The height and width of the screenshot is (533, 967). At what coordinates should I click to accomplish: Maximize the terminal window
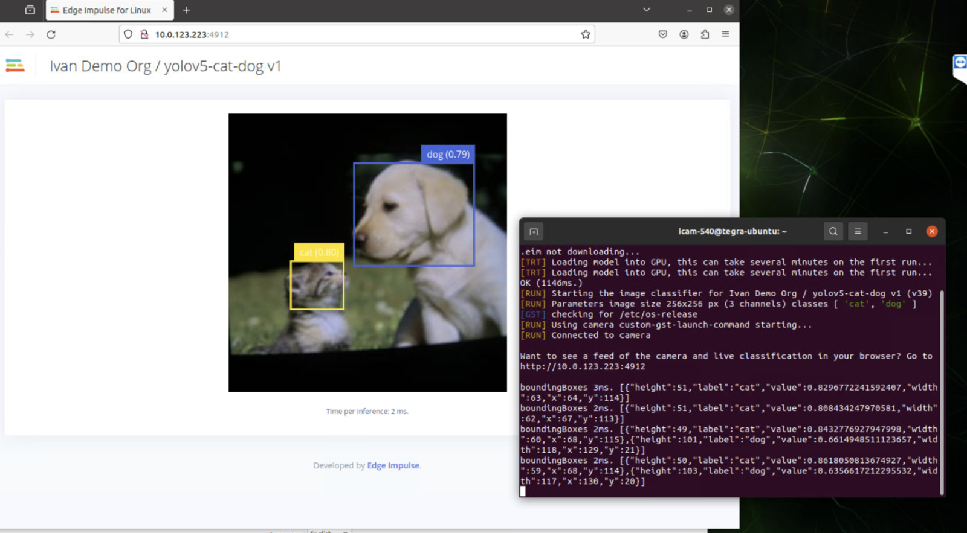tap(908, 231)
